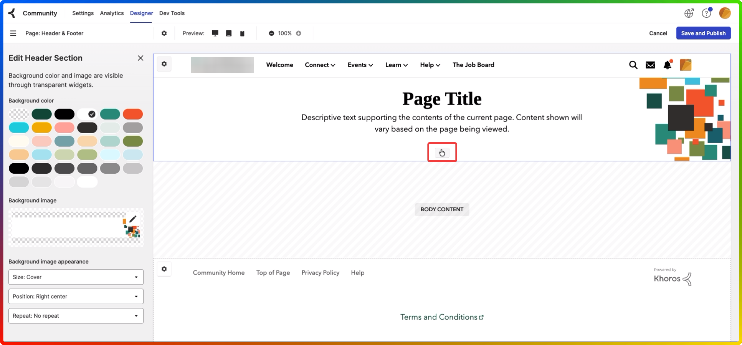Switch to the Analytics tab
The height and width of the screenshot is (345, 742).
pos(112,13)
